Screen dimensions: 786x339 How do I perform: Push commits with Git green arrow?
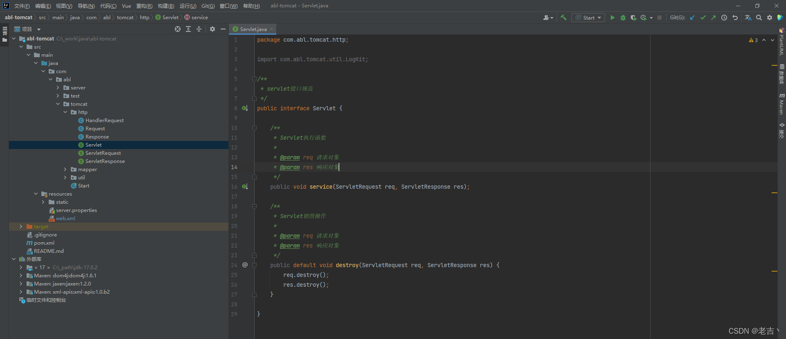(714, 18)
